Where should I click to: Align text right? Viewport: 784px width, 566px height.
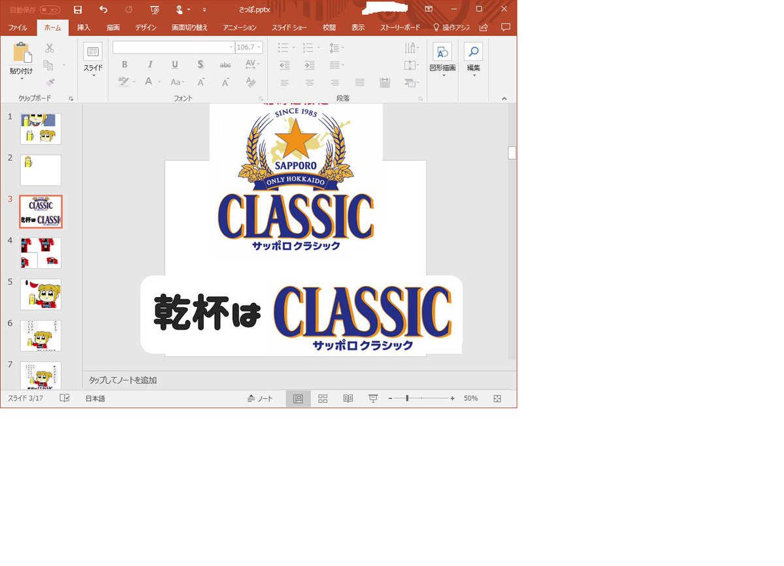pyautogui.click(x=335, y=82)
